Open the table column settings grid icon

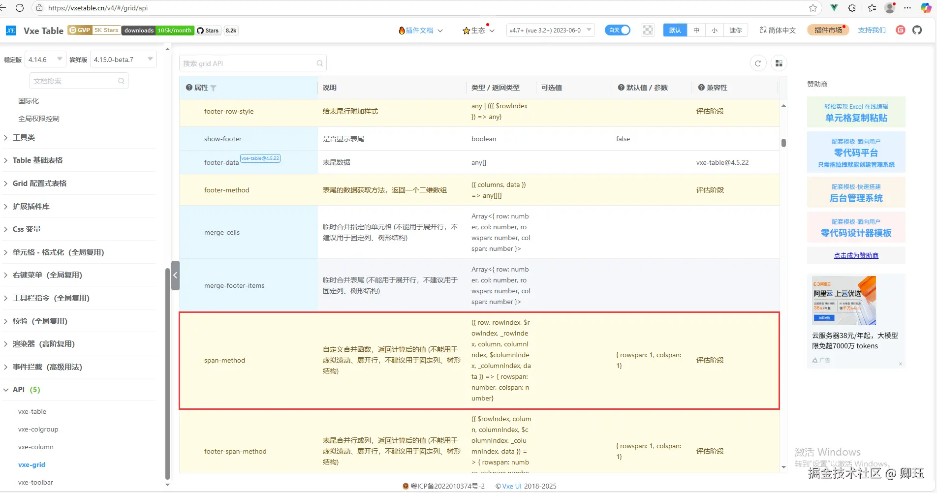[x=779, y=63]
